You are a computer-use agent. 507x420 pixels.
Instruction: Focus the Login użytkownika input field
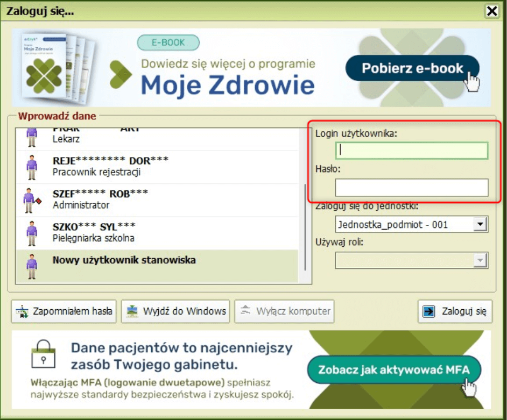click(412, 151)
